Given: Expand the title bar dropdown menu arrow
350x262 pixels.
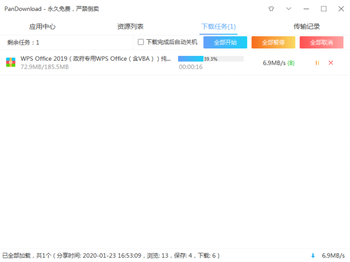Looking at the screenshot, I should tap(289, 9).
